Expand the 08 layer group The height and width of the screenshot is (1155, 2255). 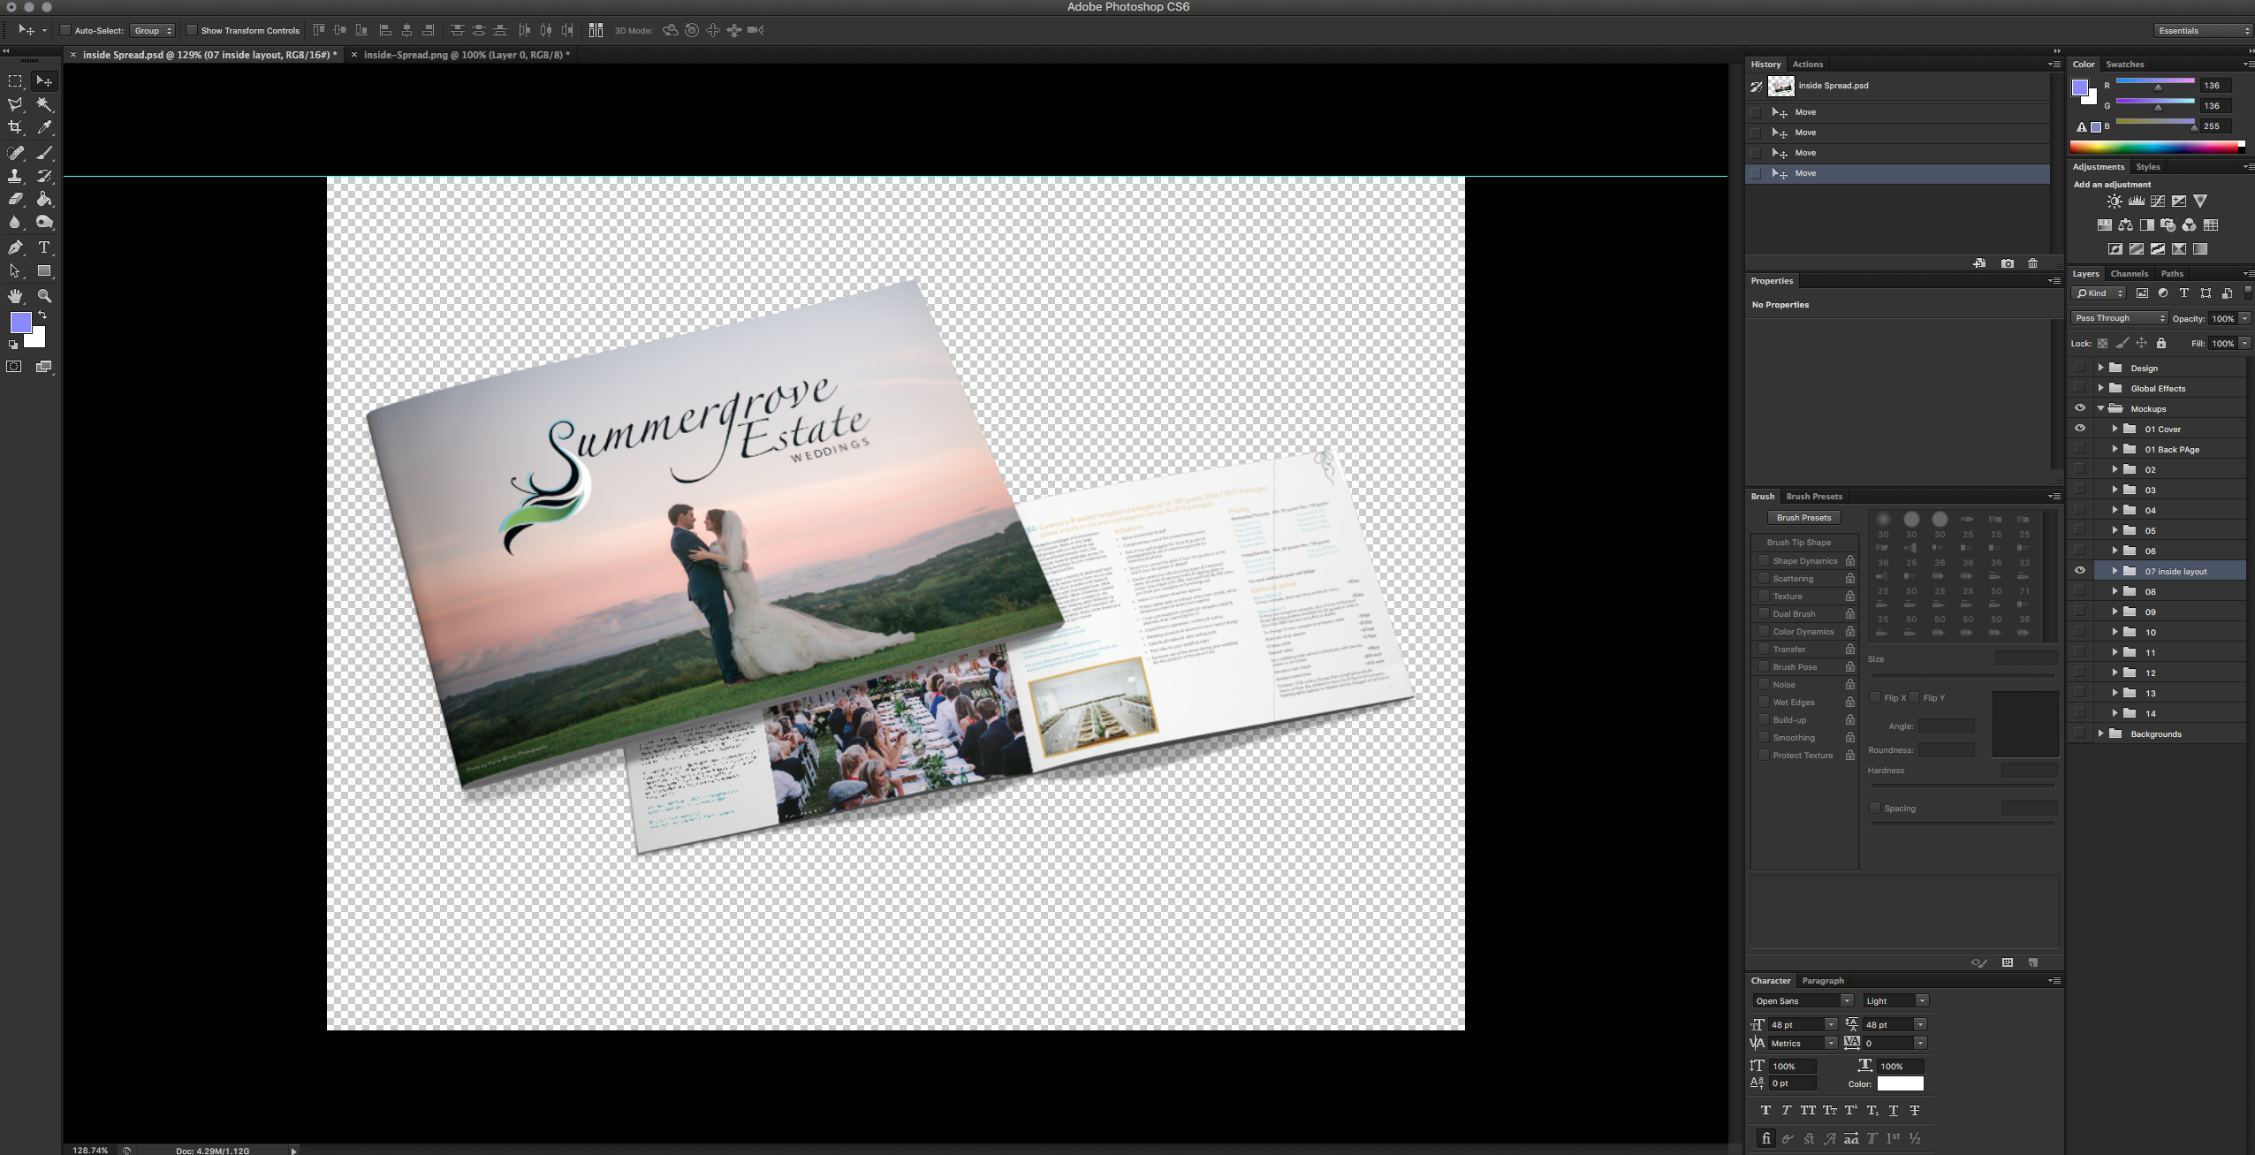tap(2115, 591)
